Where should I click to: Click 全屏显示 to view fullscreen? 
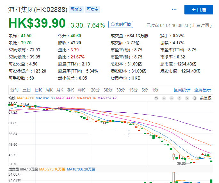coord(202,90)
